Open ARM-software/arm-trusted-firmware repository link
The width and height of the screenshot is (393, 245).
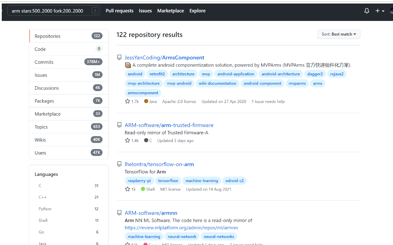169,125
